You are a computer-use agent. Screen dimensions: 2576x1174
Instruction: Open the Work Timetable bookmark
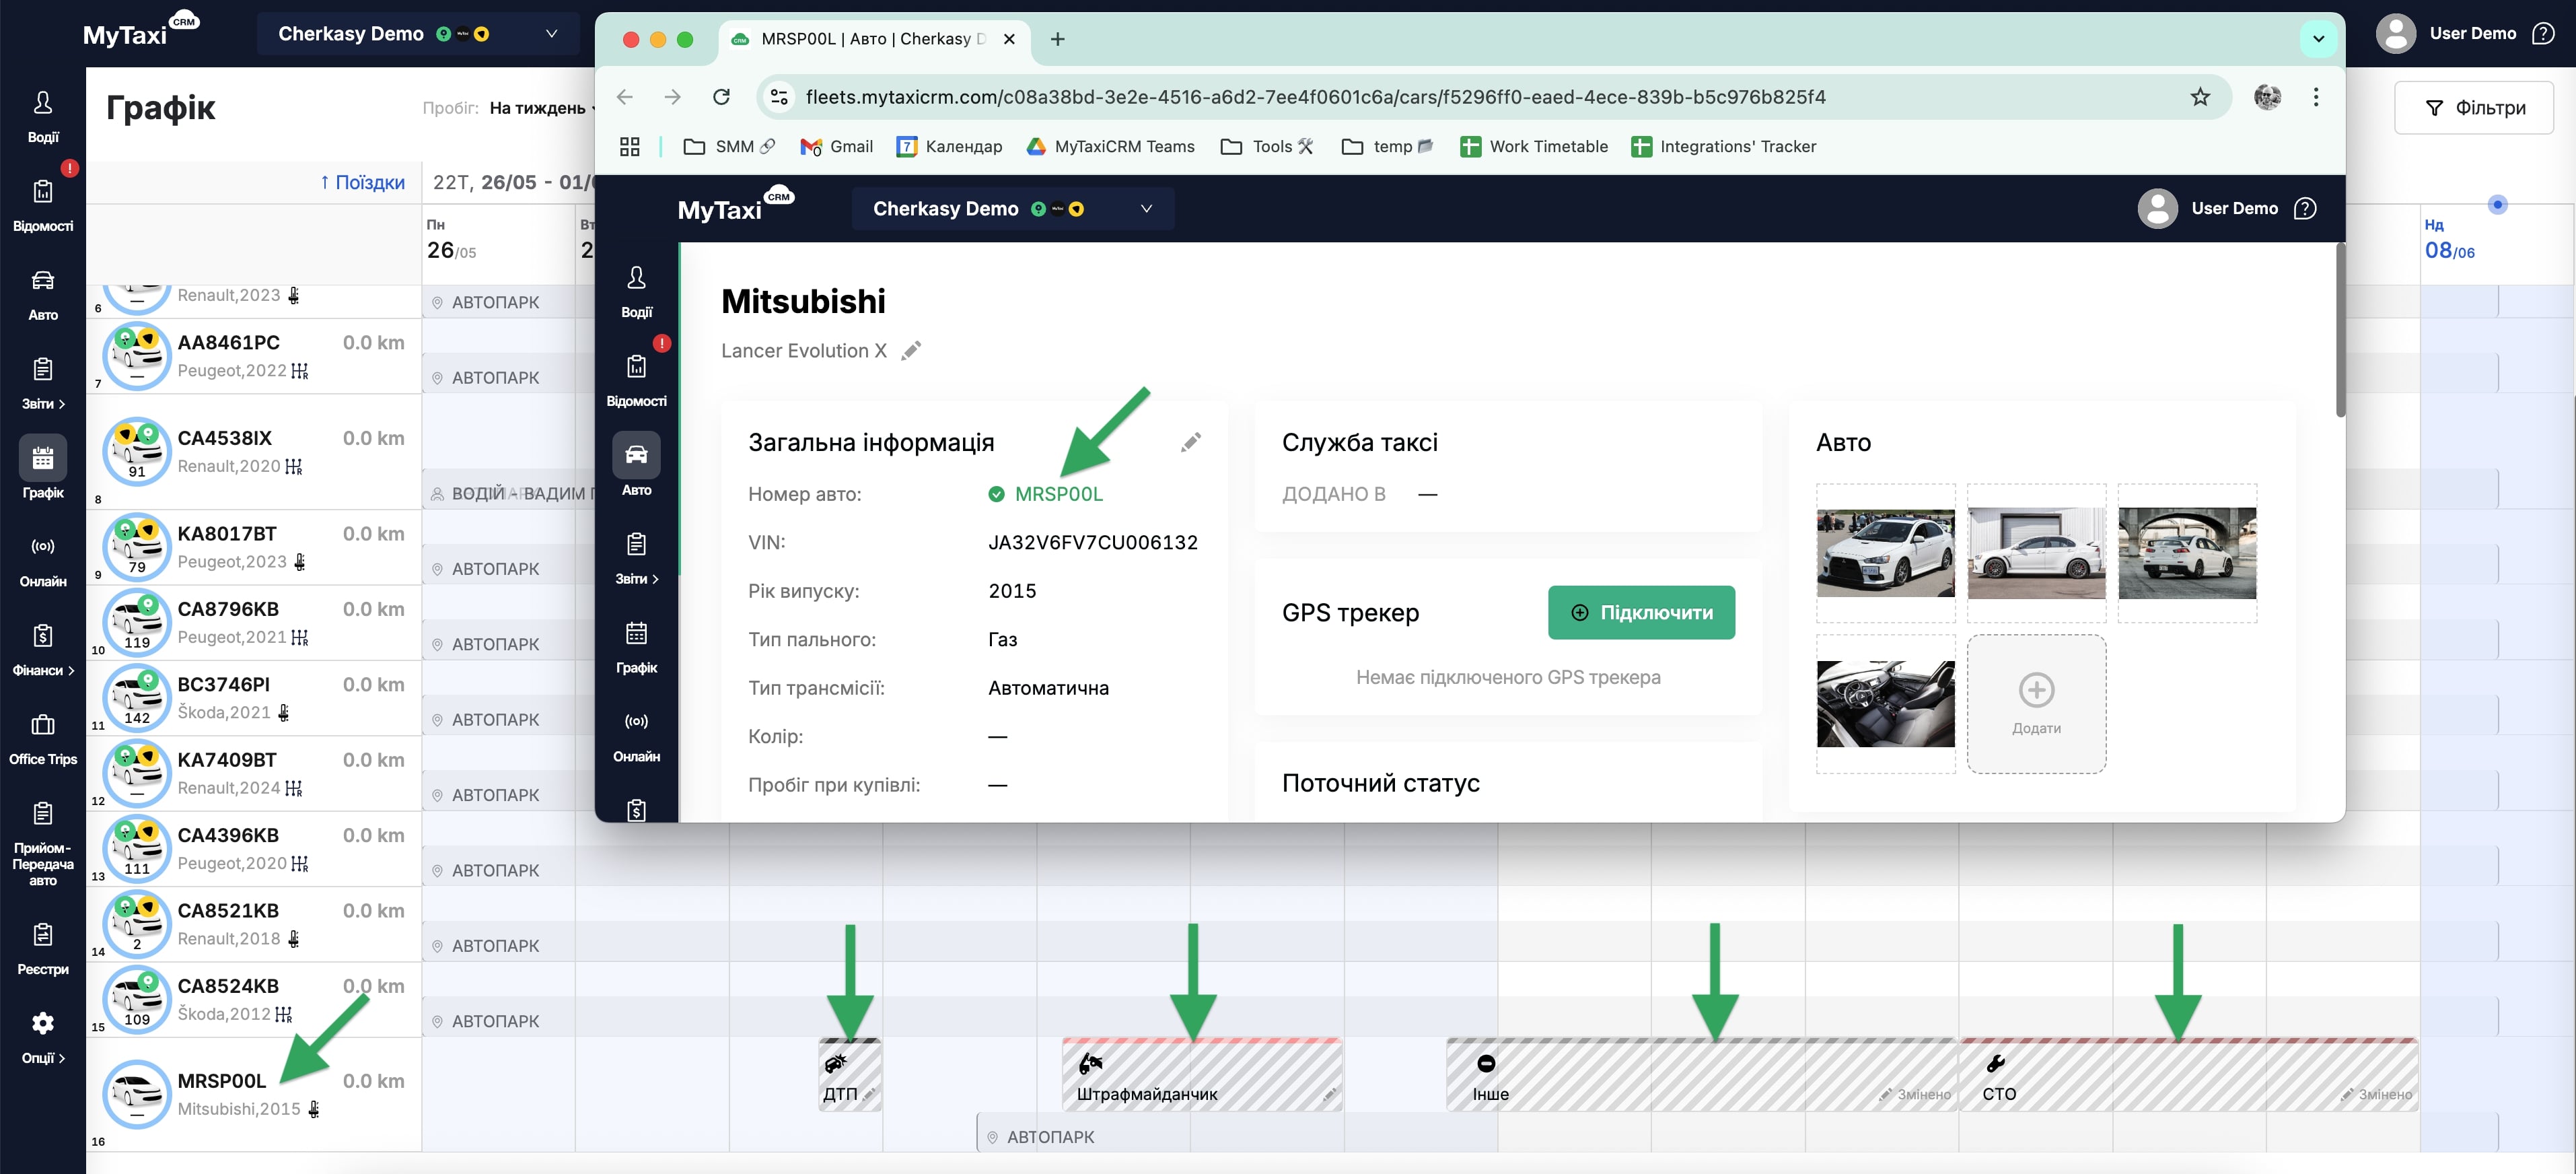pyautogui.click(x=1534, y=147)
